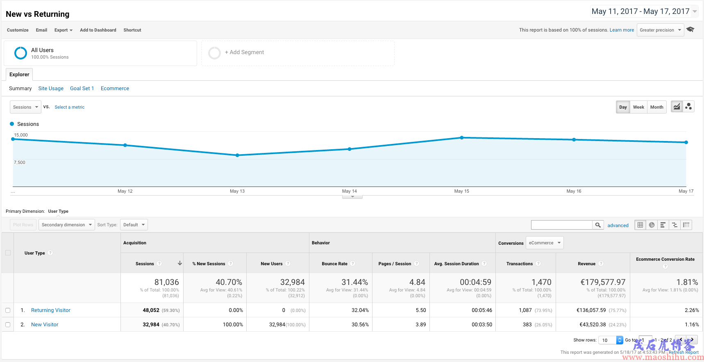Open help icon next to Sessions column
The image size is (704, 362).
click(159, 264)
